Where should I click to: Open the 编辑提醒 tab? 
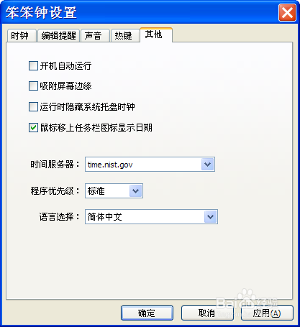coord(58,36)
